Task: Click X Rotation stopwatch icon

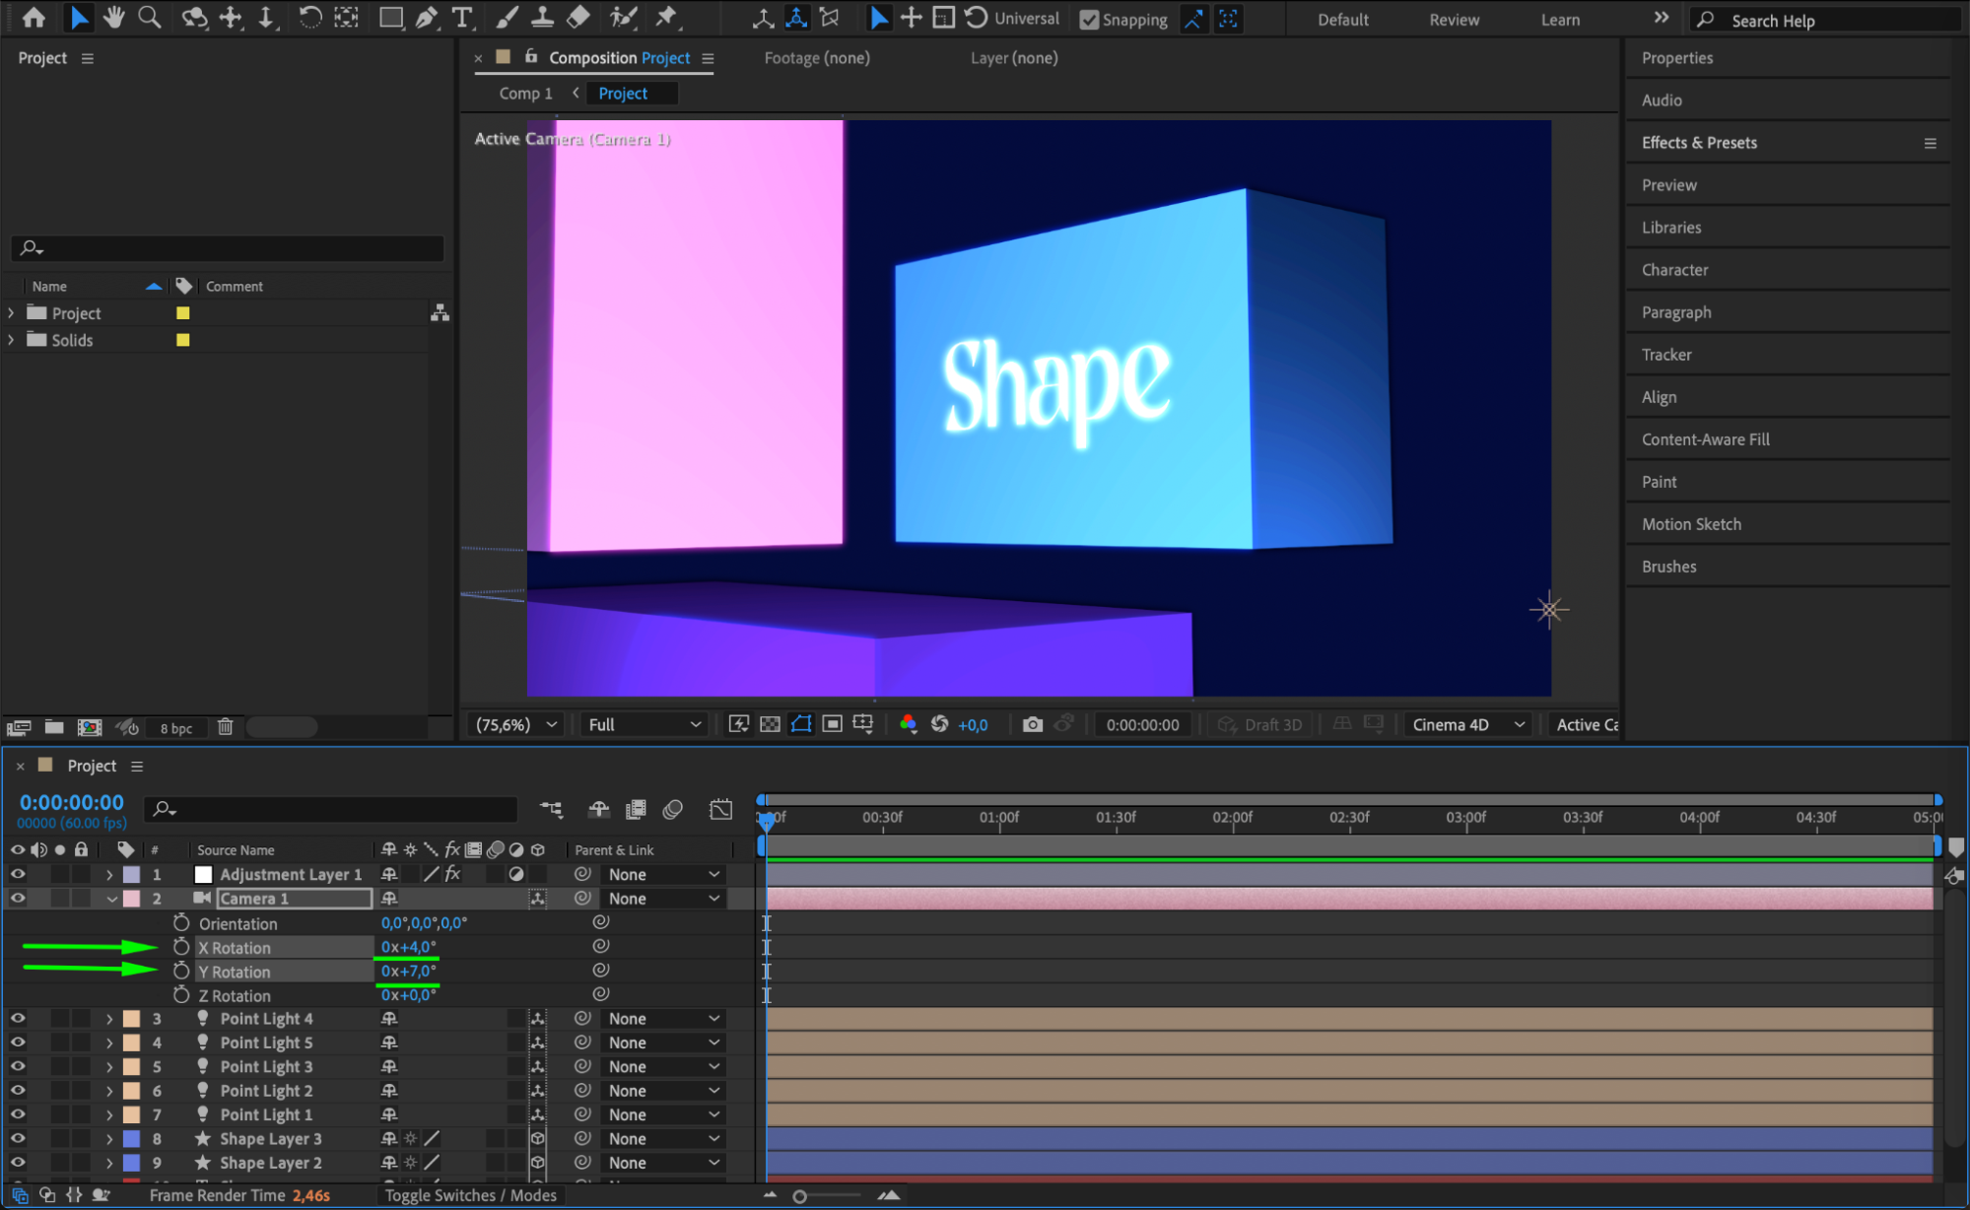Action: [x=181, y=947]
